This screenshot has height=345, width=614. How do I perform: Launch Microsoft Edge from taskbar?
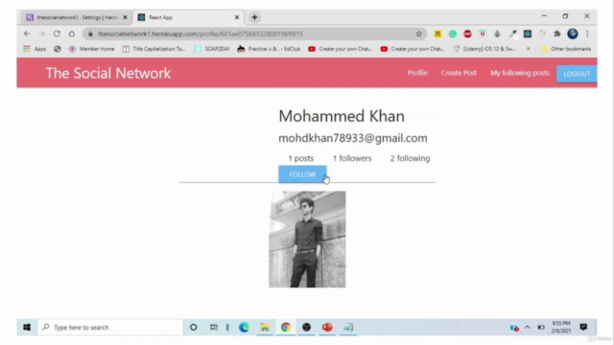pos(244,328)
